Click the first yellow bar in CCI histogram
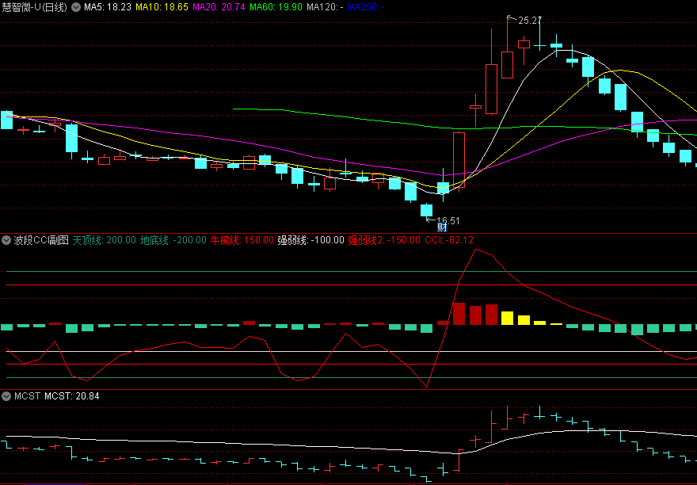 (507, 318)
